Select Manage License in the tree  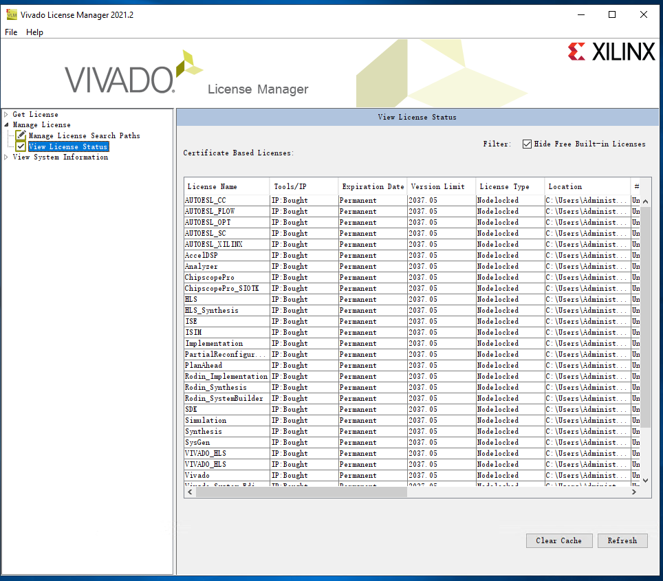pos(41,124)
